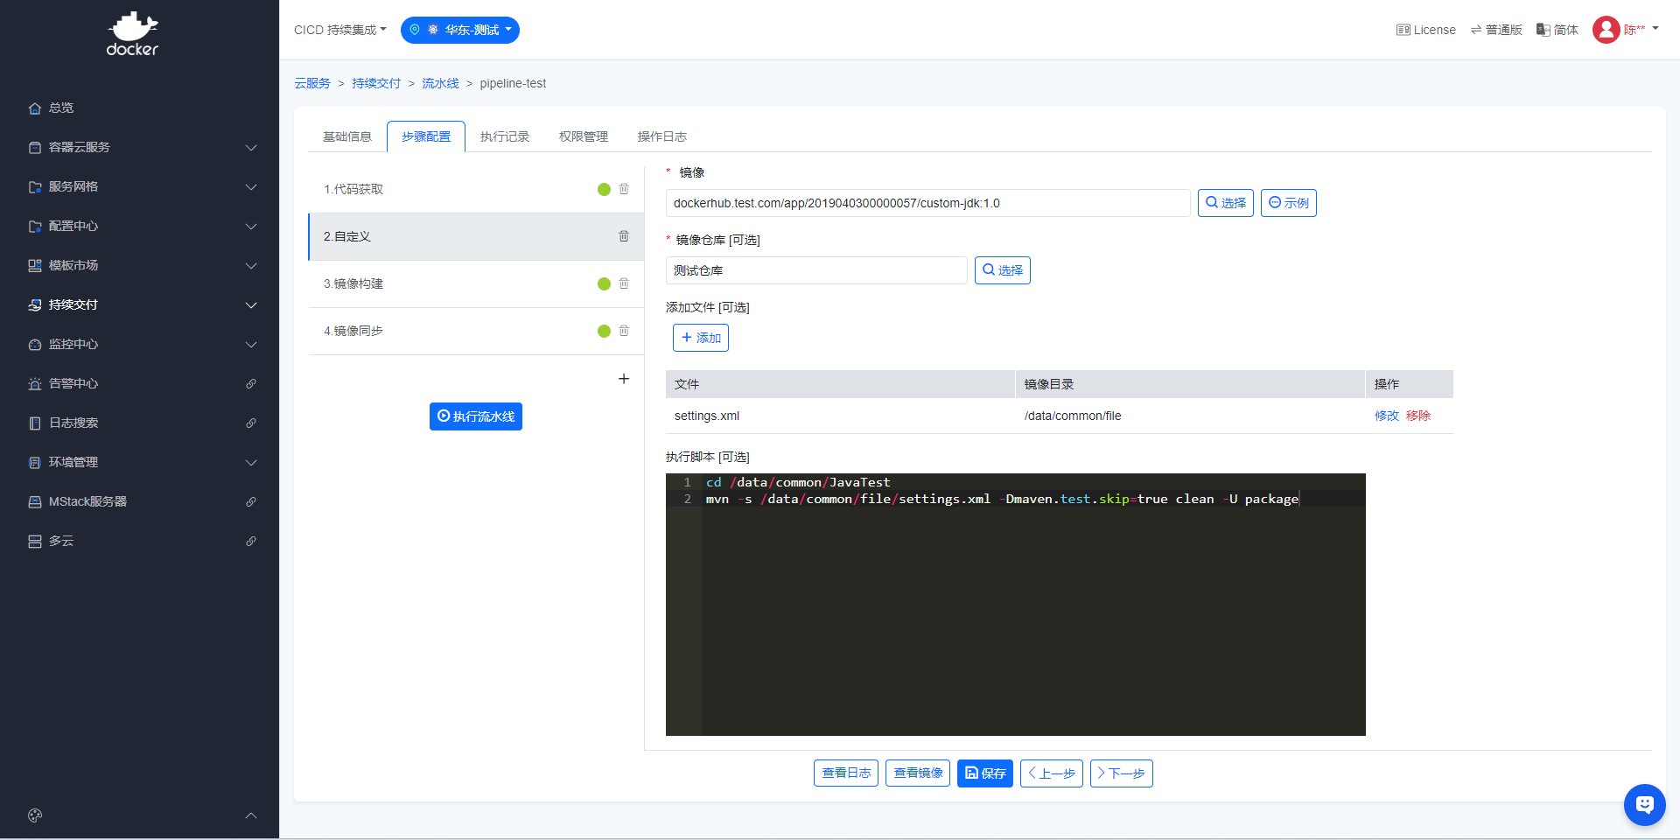Click the 镜像 image address input field
This screenshot has width=1680, height=840.
[927, 203]
